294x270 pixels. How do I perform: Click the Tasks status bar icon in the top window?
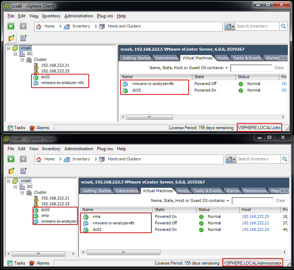coord(10,128)
